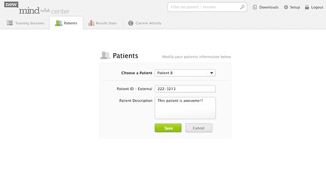
Task: Switch to the Training Sessions tab
Action: click(x=25, y=23)
